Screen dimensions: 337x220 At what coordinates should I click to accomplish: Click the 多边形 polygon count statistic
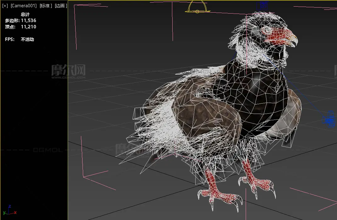click(x=20, y=20)
